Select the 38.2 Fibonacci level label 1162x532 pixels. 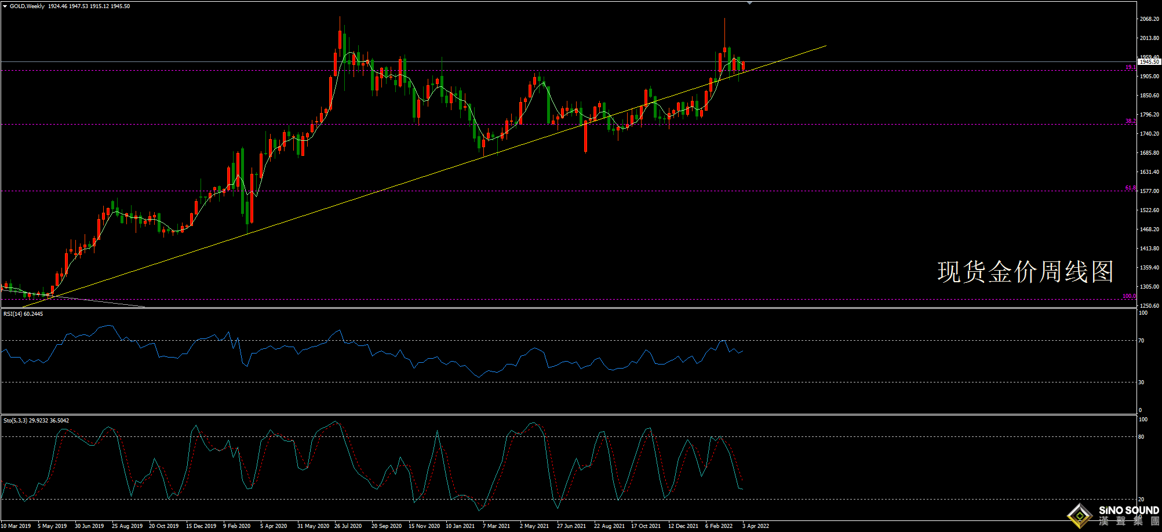point(1130,121)
